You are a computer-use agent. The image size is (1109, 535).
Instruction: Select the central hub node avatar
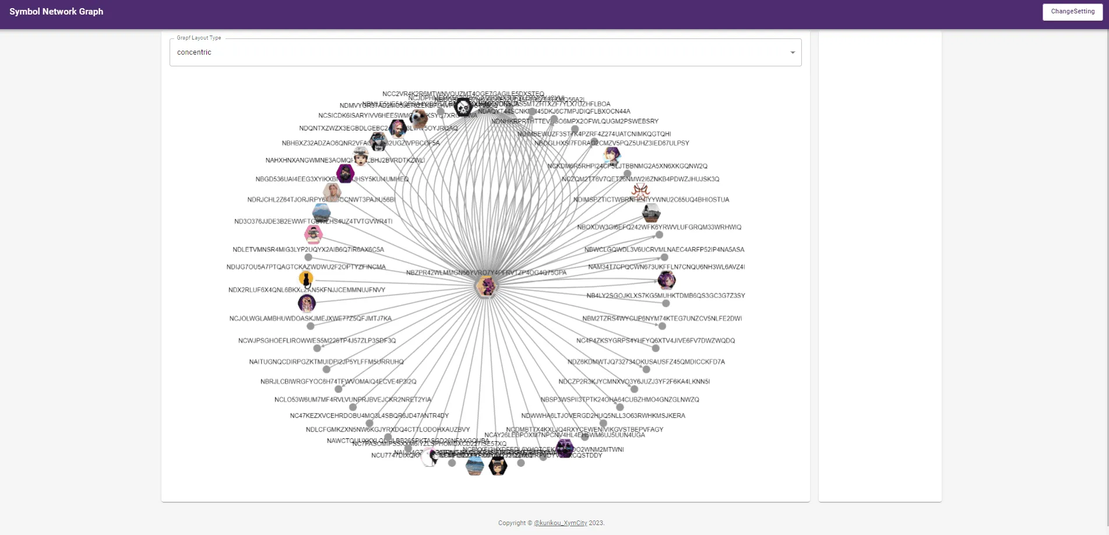point(486,286)
